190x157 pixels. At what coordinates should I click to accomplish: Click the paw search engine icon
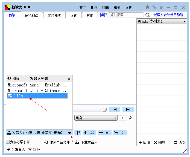[x=103, y=15]
